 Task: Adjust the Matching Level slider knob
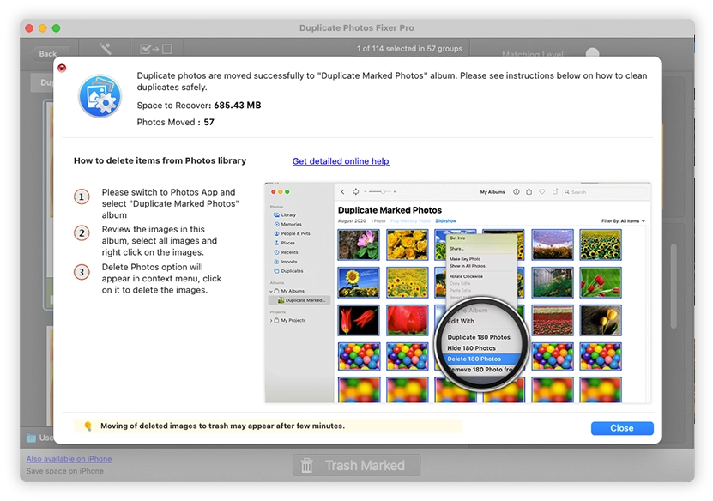pyautogui.click(x=592, y=53)
